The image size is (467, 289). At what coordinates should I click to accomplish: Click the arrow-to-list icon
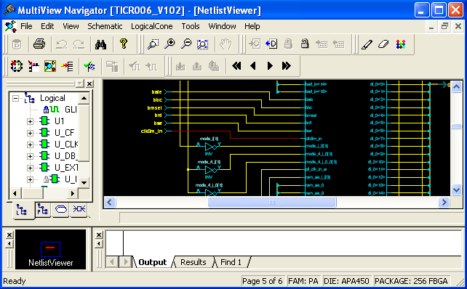tap(67, 66)
